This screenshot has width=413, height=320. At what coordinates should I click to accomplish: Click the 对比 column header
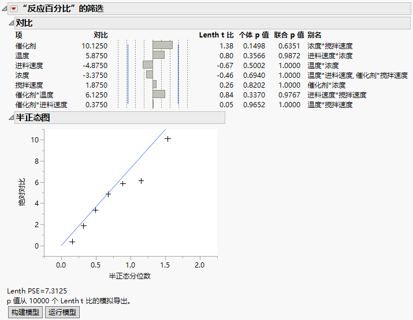101,35
